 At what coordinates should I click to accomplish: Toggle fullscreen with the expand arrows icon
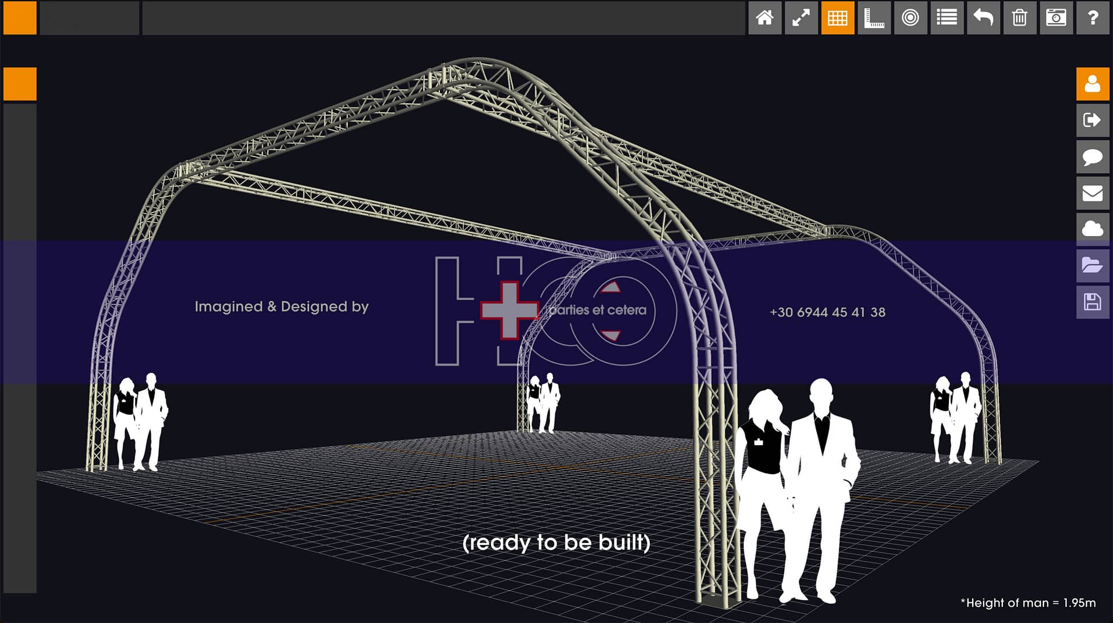pyautogui.click(x=801, y=18)
